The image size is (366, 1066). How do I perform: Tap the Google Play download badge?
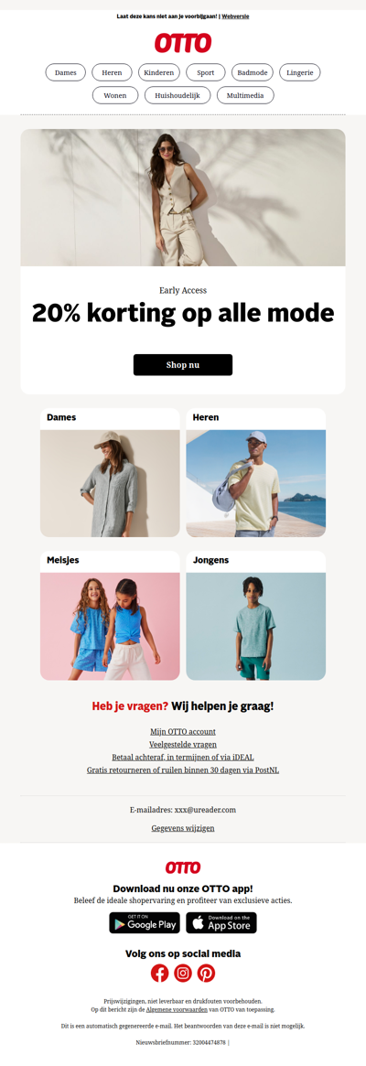point(145,922)
